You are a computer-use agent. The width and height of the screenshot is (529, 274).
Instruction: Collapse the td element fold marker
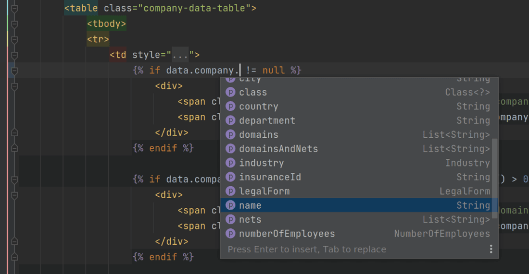pyautogui.click(x=14, y=56)
